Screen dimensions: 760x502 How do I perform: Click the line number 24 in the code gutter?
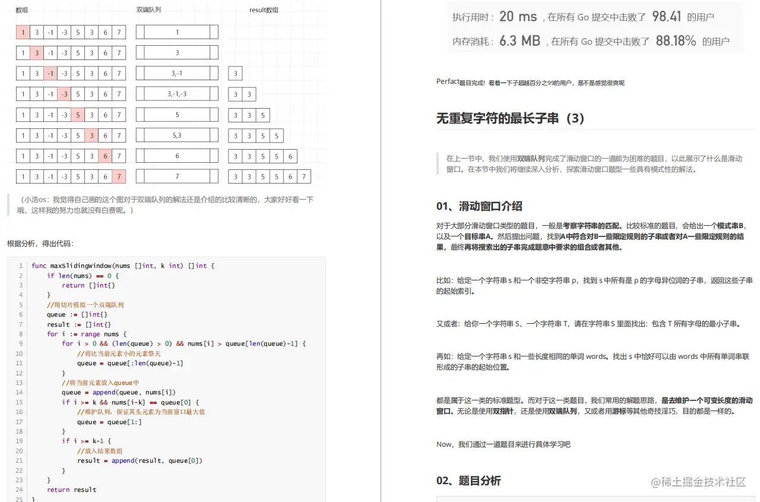click(x=19, y=490)
